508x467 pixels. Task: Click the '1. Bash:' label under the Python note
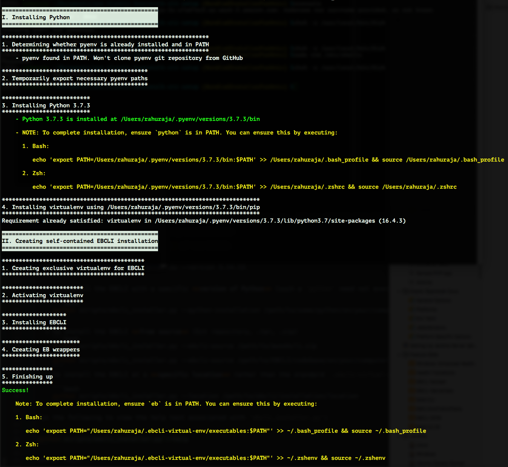(35, 146)
